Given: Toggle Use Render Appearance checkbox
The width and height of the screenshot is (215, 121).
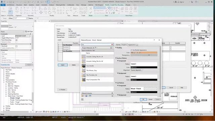Looking at the screenshot, I should point(131,50).
